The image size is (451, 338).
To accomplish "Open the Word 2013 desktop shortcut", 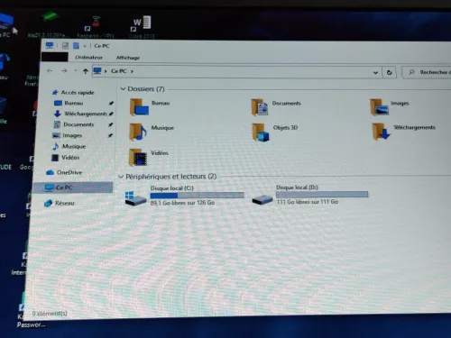I will (x=142, y=27).
